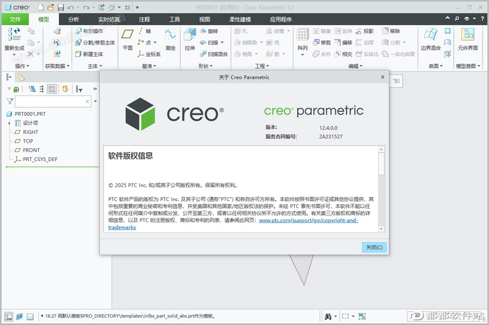Switch to the 应用程序 tab

coord(281,19)
